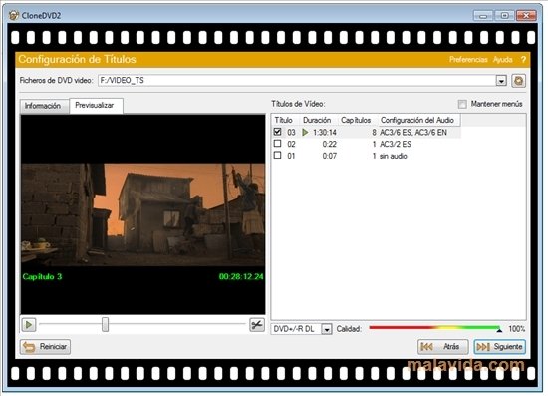Screen dimensions: 548x396
Task: Select the AC3/2 ES audio entry
Action: point(396,144)
